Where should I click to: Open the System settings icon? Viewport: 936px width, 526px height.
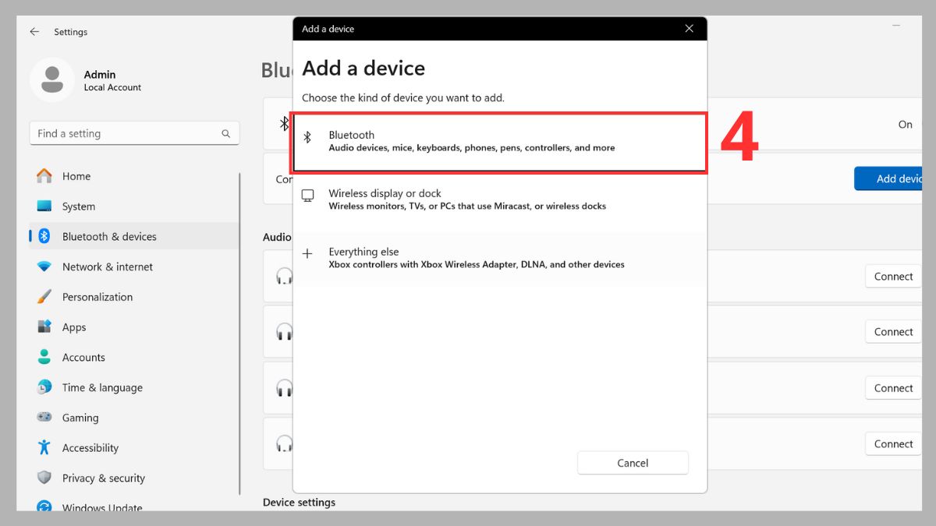click(x=44, y=206)
